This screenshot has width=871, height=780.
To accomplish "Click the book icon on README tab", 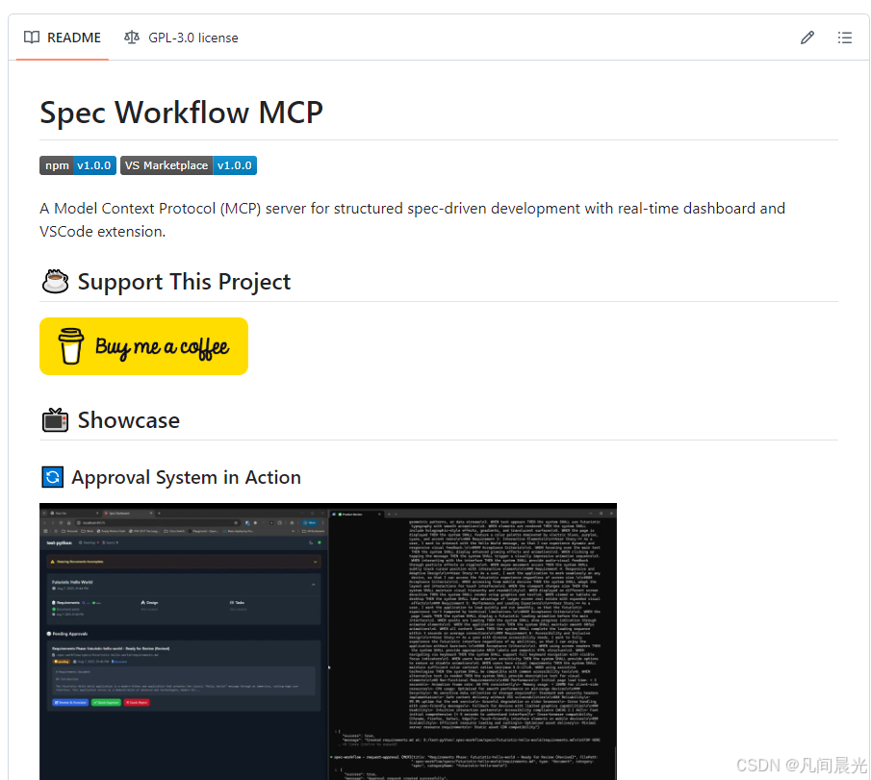I will tap(32, 38).
